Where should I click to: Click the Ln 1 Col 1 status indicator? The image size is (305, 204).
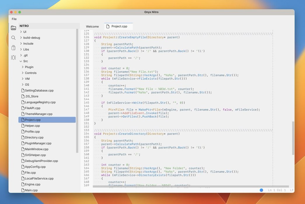277,190
